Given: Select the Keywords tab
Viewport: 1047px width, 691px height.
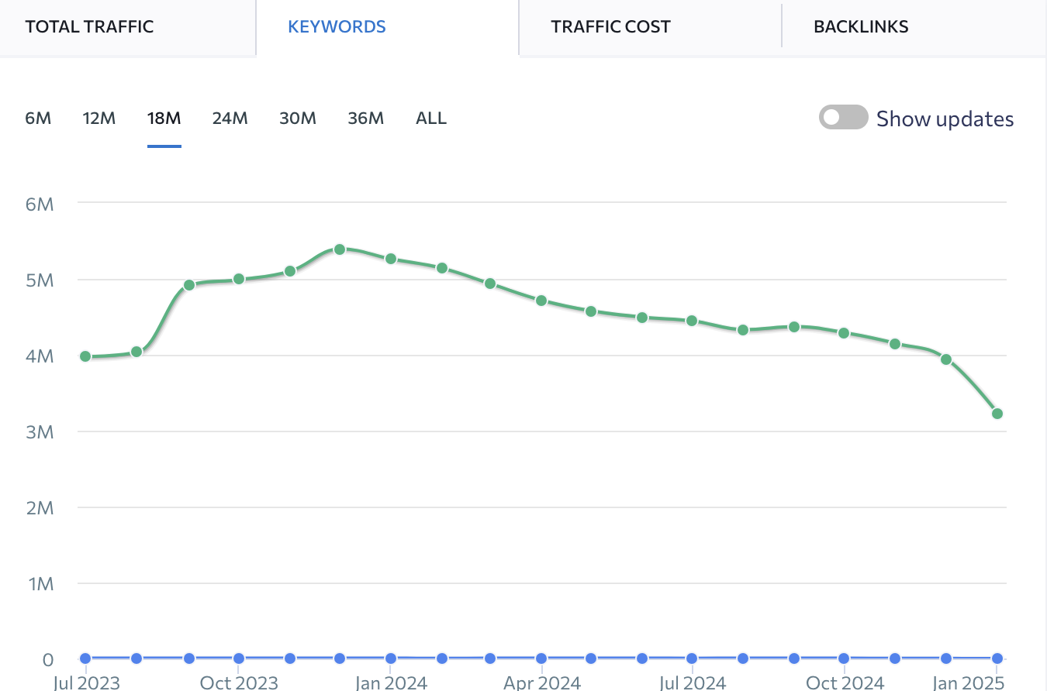Looking at the screenshot, I should point(337,27).
